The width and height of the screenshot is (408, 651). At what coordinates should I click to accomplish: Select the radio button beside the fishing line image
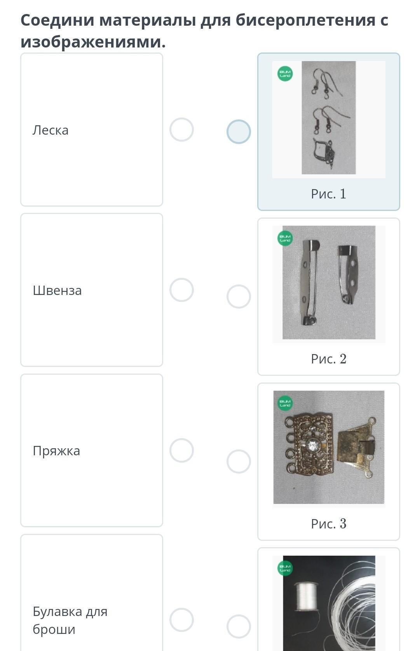click(239, 626)
